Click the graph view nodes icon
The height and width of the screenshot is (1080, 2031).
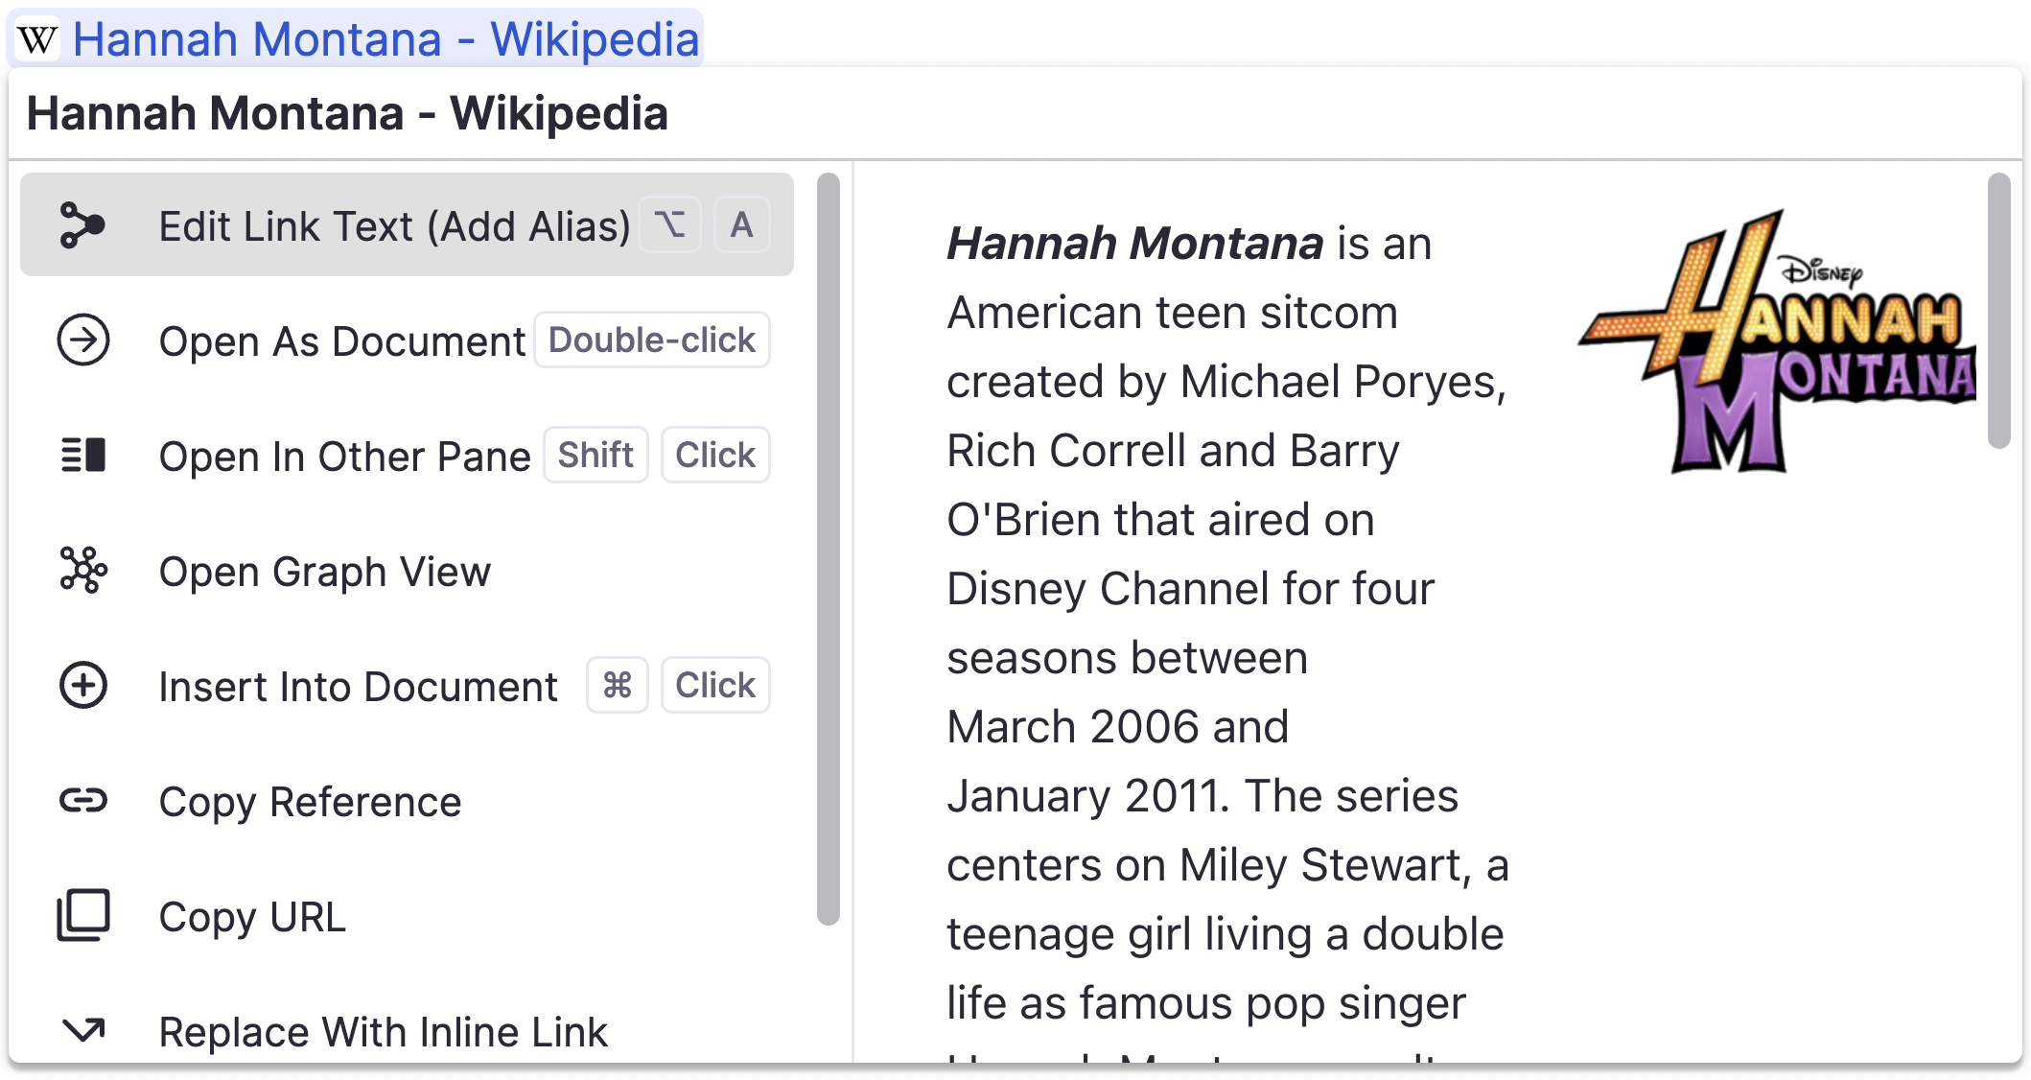click(x=83, y=570)
